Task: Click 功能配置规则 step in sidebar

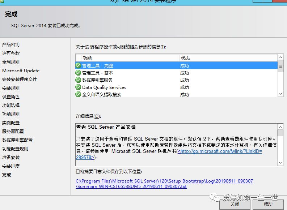Action: click(15, 149)
